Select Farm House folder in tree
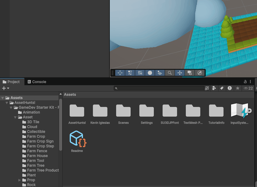The height and width of the screenshot is (187, 257). [x=37, y=156]
